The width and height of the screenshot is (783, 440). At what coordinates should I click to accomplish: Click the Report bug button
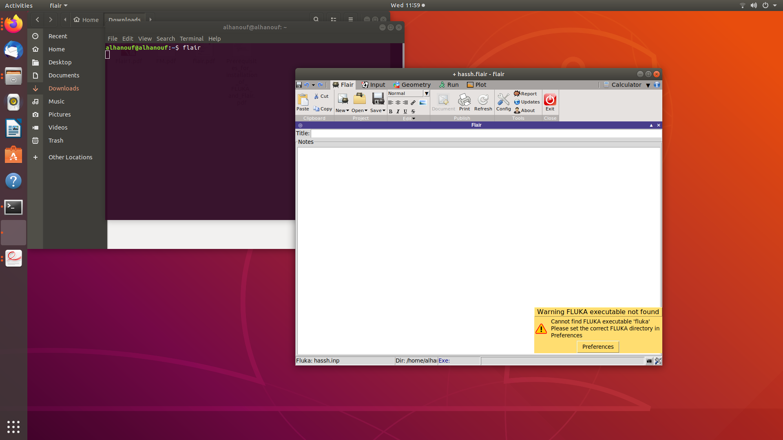526,94
